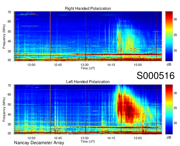Click the 14:15 tick of the left-handed plot
This screenshot has height=146, width=180.
[111, 138]
